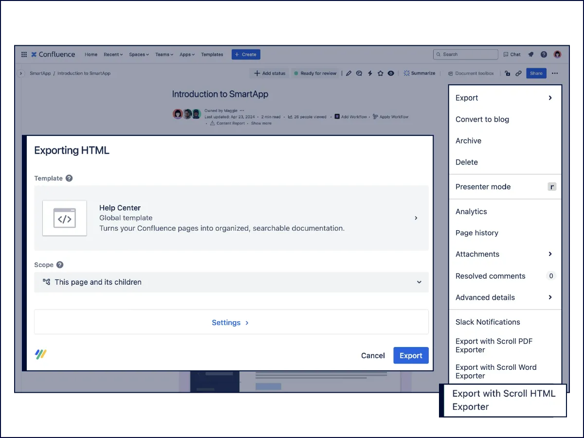Open the Export submenu
Image resolution: width=584 pixels, height=438 pixels.
coord(505,98)
